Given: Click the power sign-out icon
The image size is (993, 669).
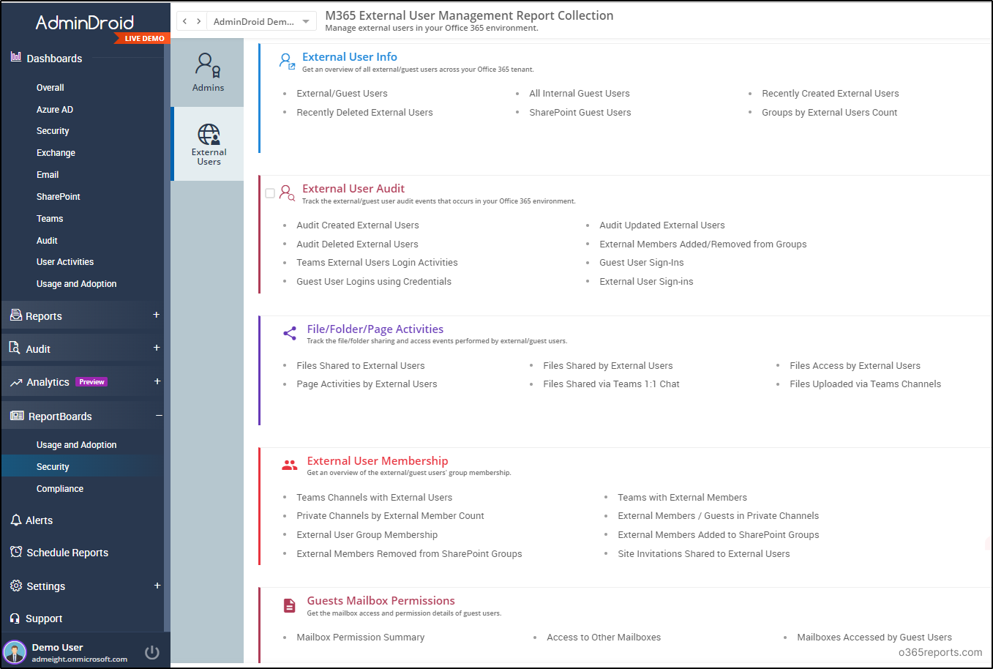Looking at the screenshot, I should coord(152,652).
